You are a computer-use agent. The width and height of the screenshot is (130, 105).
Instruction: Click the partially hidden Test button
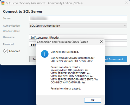click(x=33, y=59)
